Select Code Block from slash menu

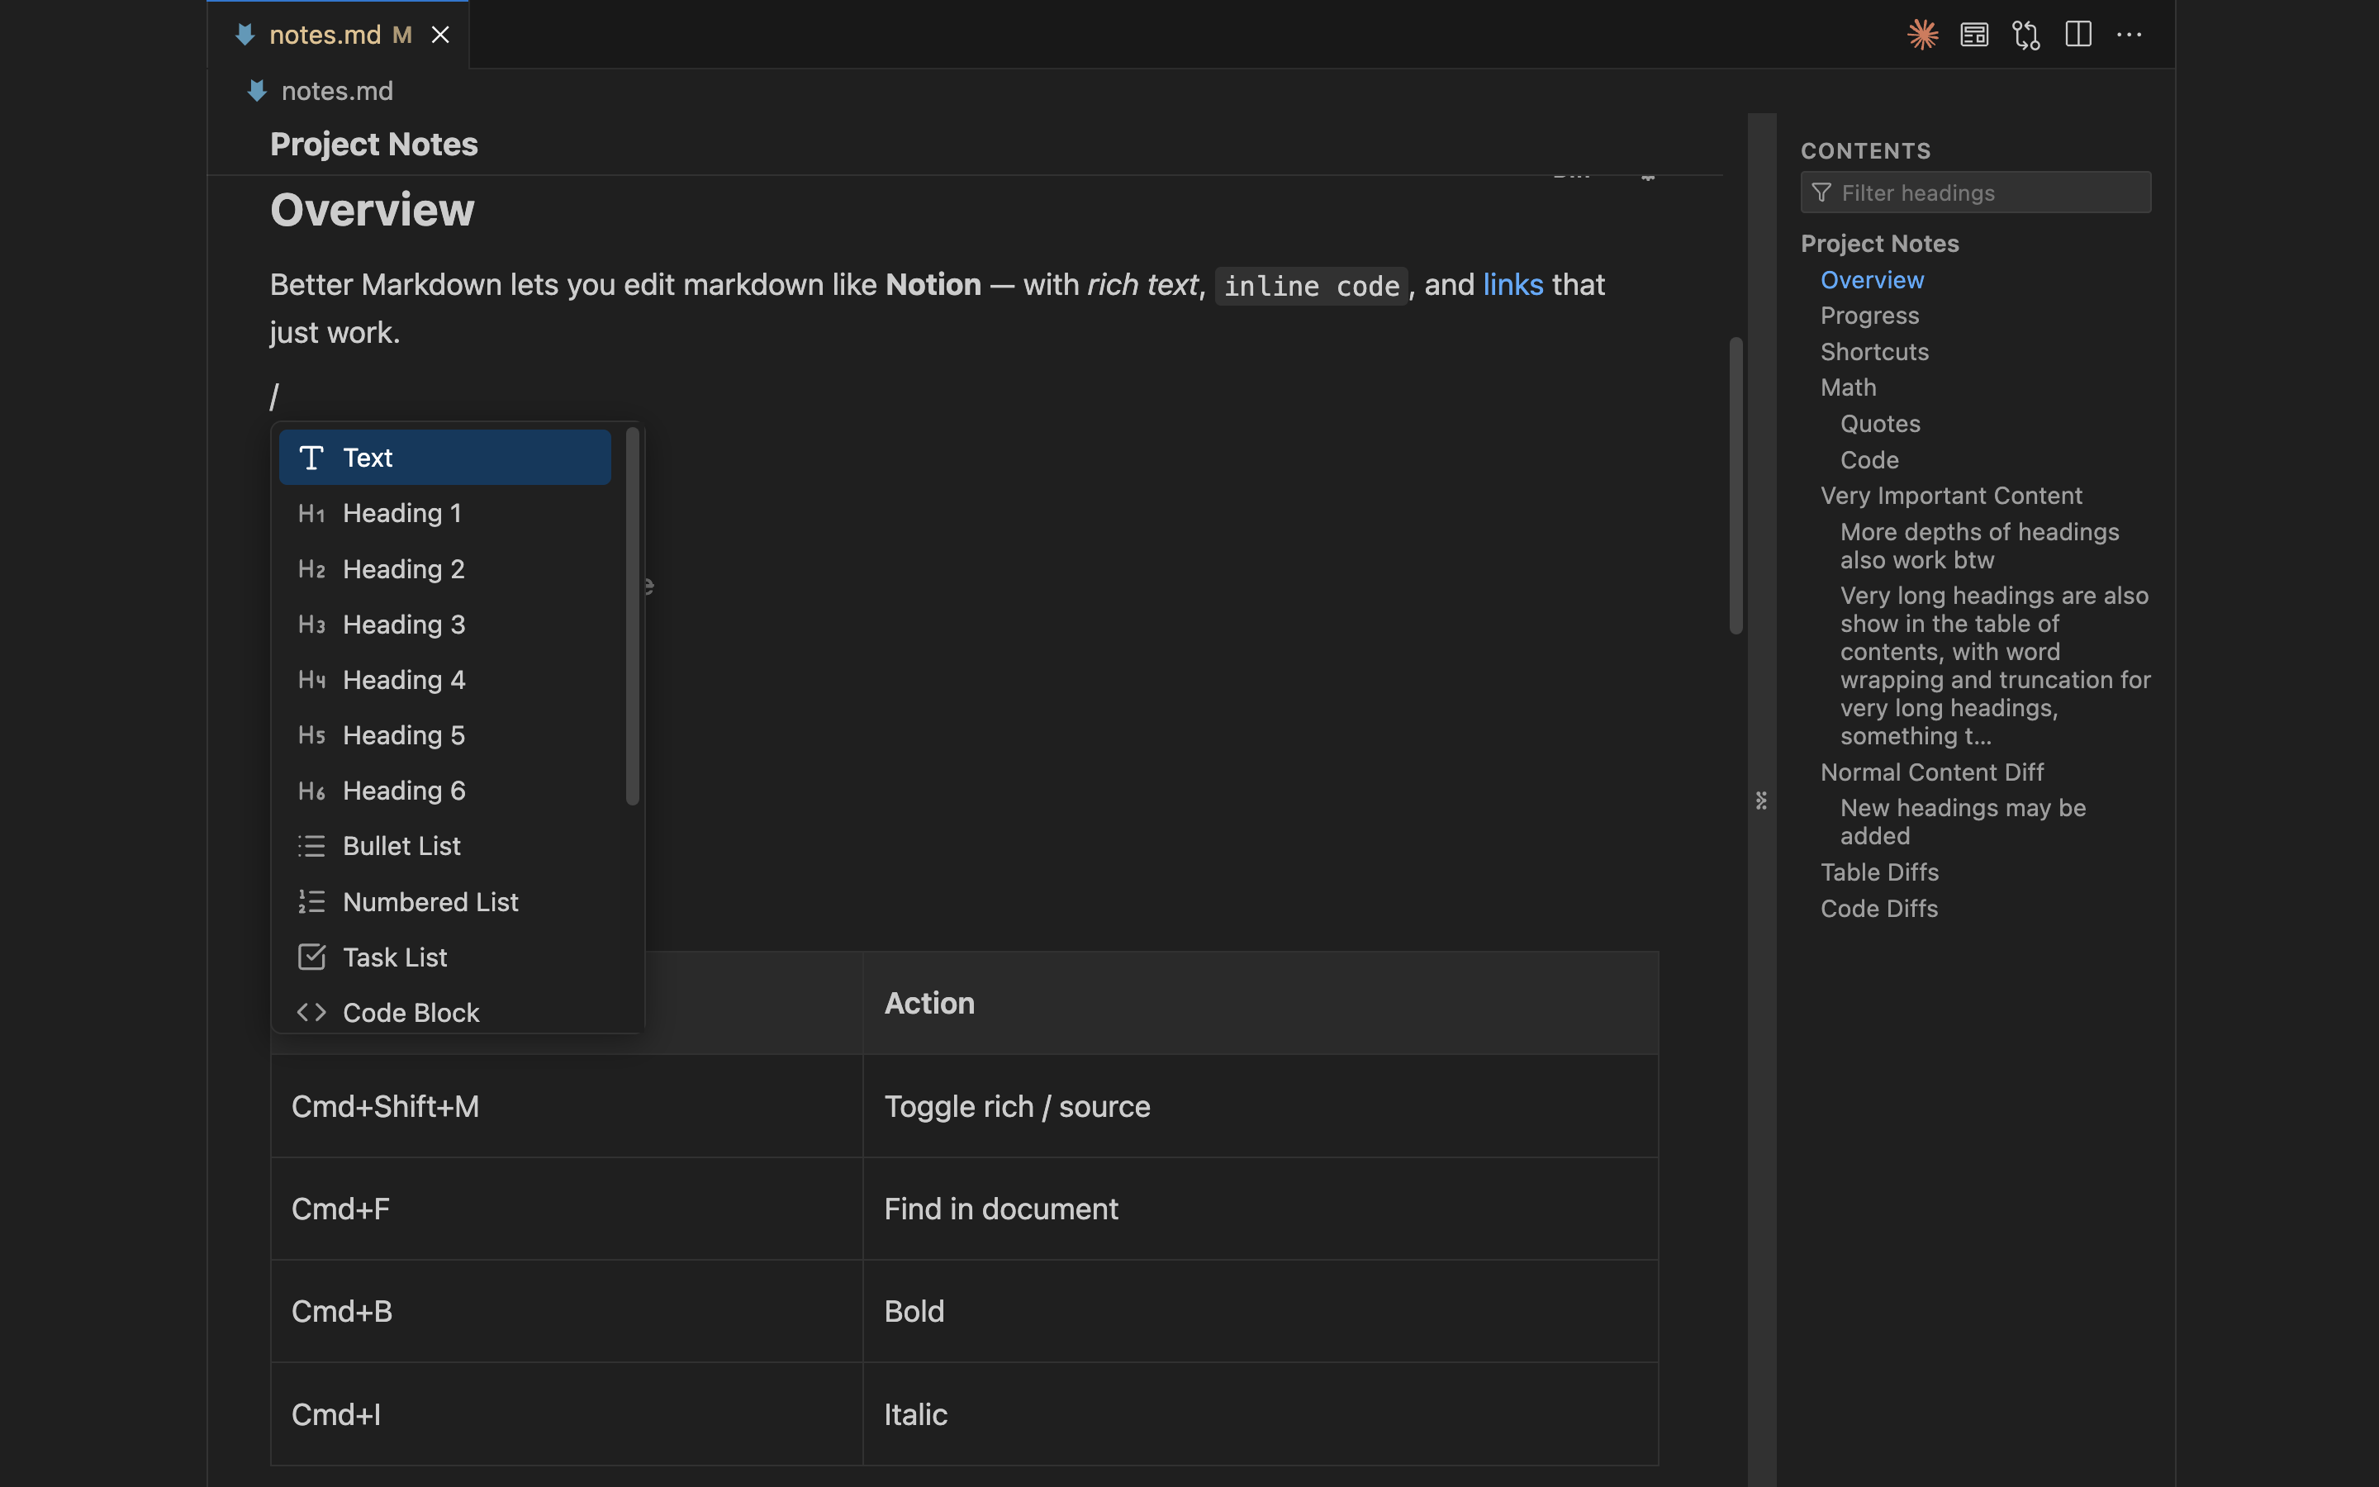click(411, 1012)
